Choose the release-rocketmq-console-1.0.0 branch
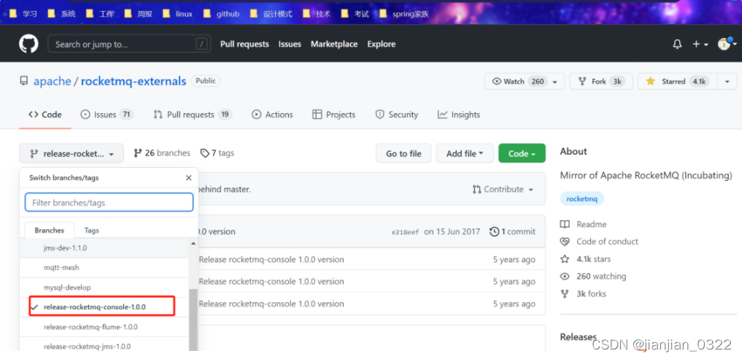The width and height of the screenshot is (742, 359). click(104, 307)
